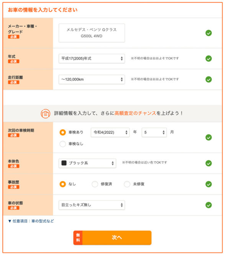The height and width of the screenshot is (255, 225).
Task: Click the green checkmark in the 走行距離 row
Action: (x=209, y=80)
